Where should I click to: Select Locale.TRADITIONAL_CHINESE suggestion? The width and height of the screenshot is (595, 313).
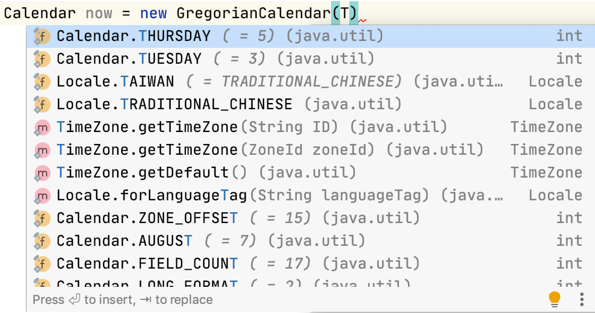point(174,105)
